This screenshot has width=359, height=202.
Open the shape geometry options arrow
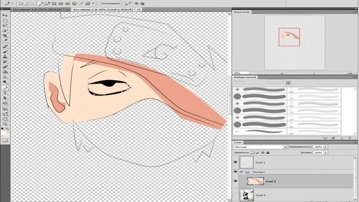pos(93,3)
